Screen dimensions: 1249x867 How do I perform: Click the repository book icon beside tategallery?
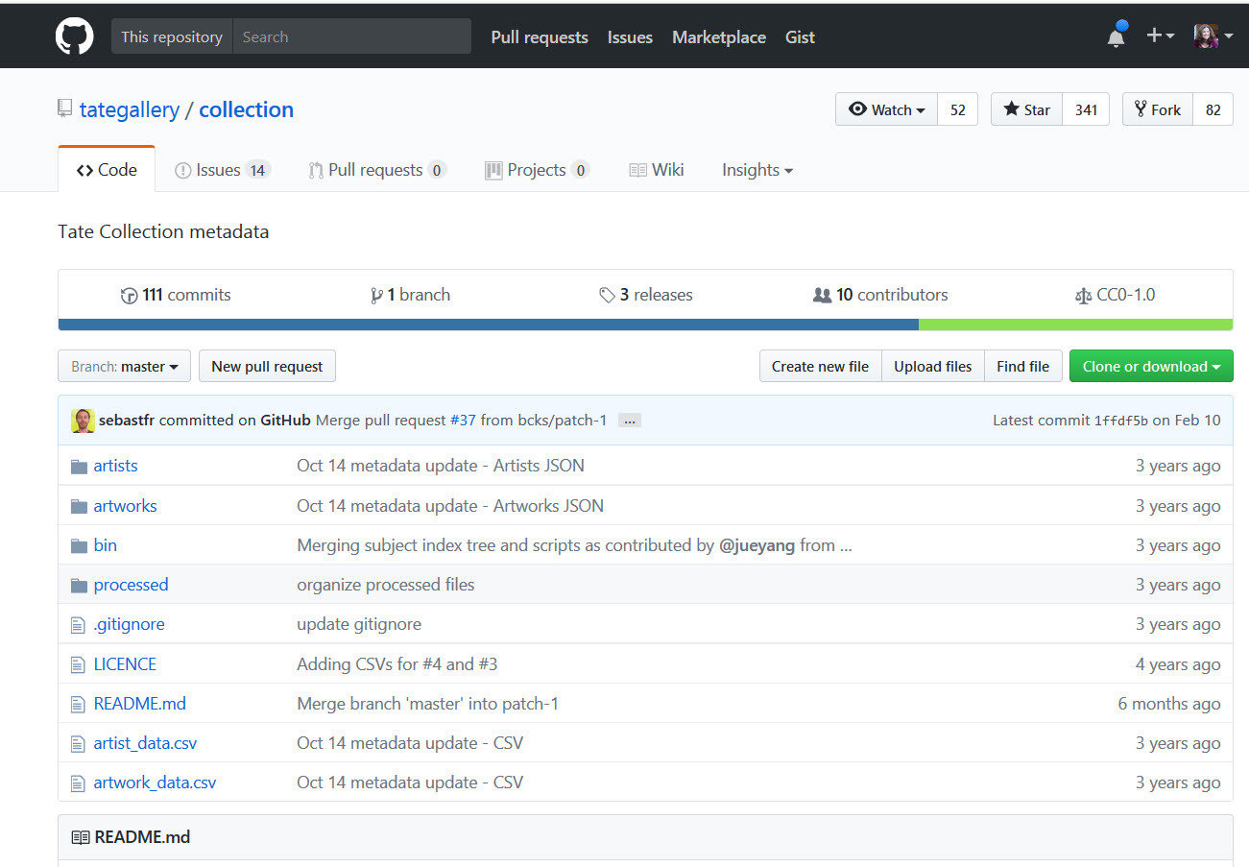(65, 108)
